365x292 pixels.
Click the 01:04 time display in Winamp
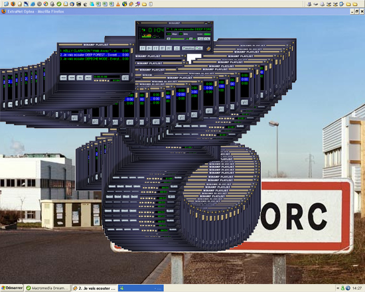tap(156, 30)
